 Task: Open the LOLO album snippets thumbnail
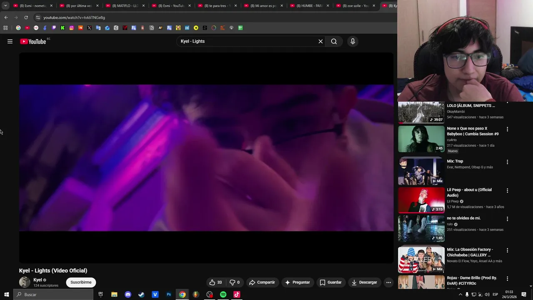421,112
